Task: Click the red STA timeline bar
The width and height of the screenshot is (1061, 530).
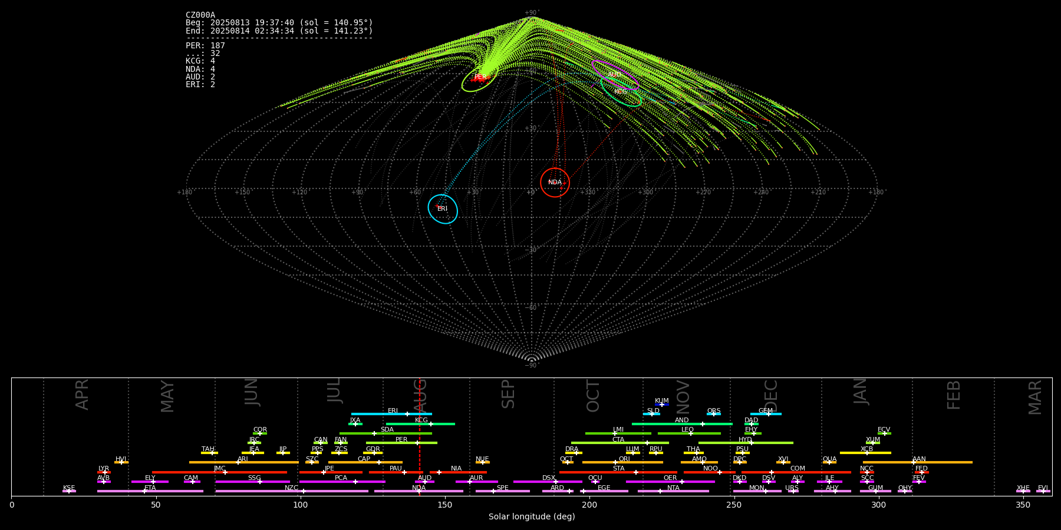Action: pos(618,472)
